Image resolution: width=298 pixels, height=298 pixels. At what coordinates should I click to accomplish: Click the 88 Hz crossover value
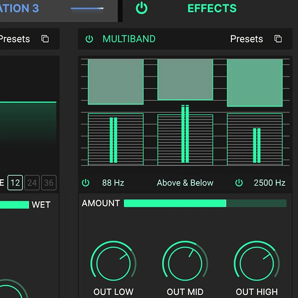pos(113,183)
